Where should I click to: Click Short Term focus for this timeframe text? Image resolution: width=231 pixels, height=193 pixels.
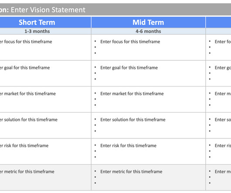(x=26, y=41)
